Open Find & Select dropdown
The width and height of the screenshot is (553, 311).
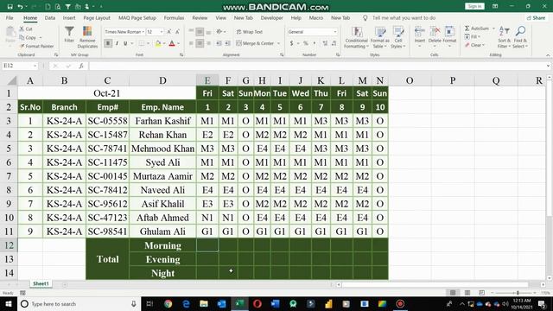[520, 37]
